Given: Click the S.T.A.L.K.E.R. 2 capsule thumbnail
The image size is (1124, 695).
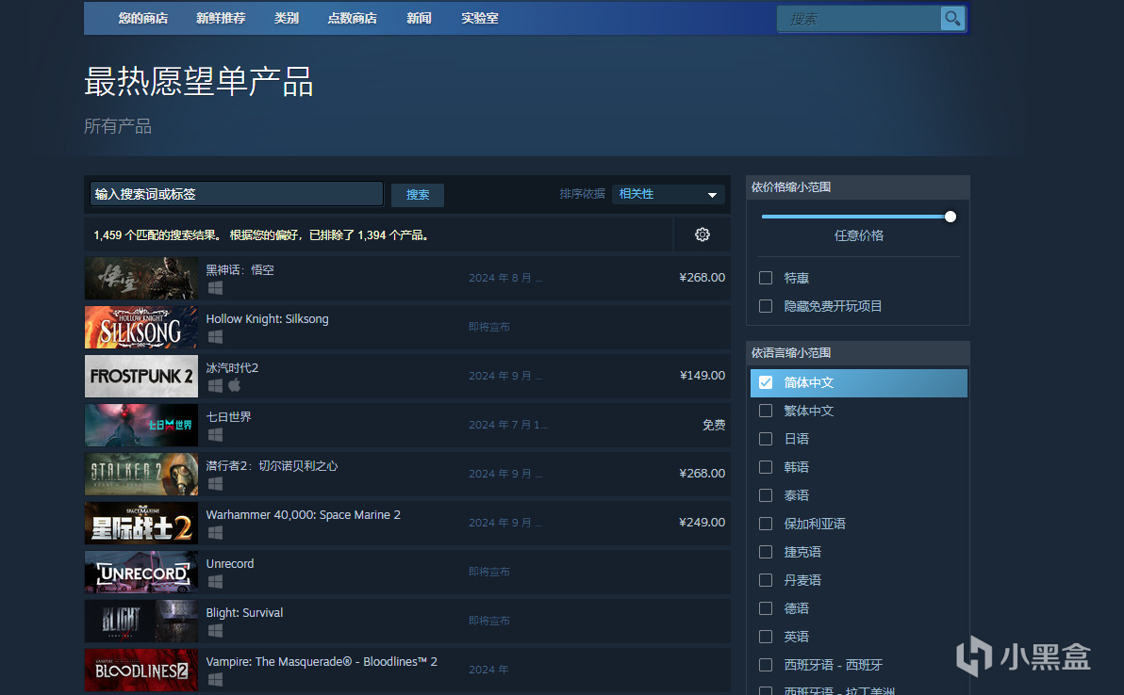Looking at the screenshot, I should [x=141, y=474].
